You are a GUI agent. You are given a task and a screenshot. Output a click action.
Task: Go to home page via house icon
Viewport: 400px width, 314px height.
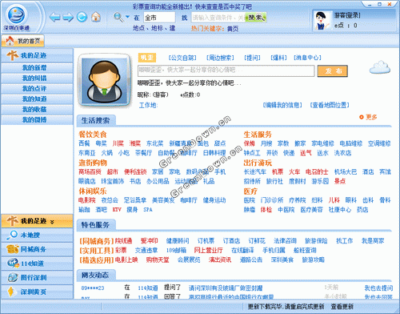tap(96, 17)
